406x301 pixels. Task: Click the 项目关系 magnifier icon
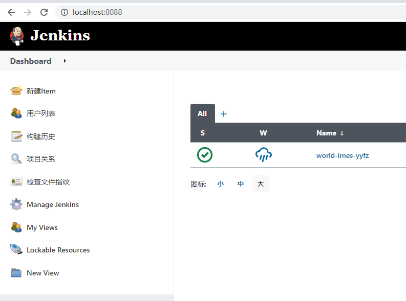point(16,158)
